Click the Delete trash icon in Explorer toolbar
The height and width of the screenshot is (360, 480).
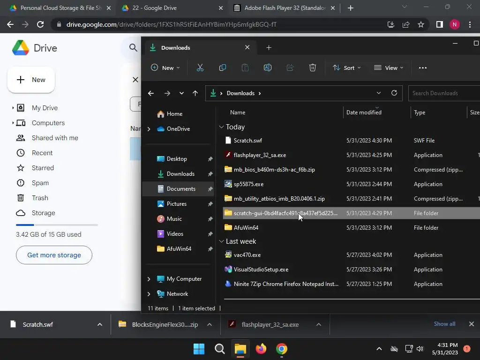tap(313, 67)
